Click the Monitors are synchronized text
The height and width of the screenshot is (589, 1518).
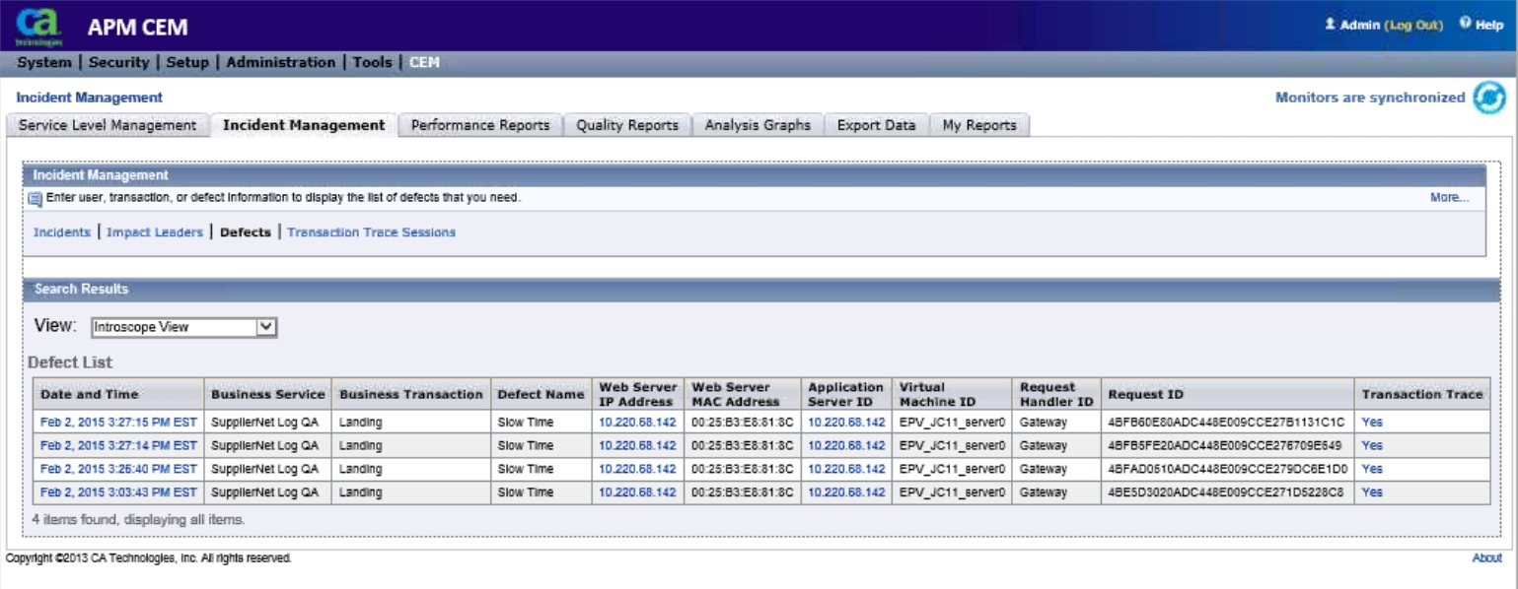coord(1370,98)
